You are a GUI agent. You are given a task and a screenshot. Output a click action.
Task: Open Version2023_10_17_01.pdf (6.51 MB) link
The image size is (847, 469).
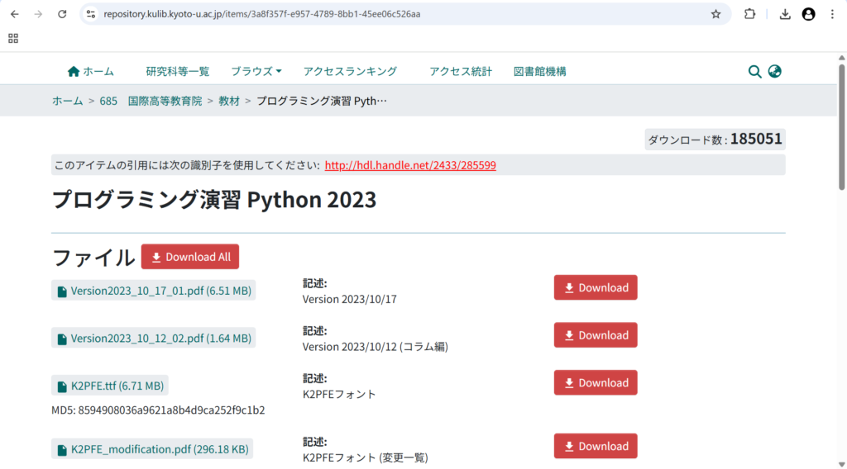pyautogui.click(x=161, y=291)
